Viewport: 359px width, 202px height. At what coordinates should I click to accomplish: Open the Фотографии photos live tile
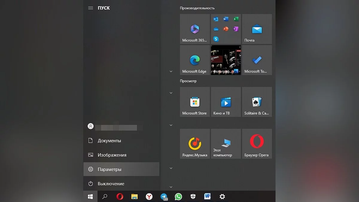coord(226,60)
